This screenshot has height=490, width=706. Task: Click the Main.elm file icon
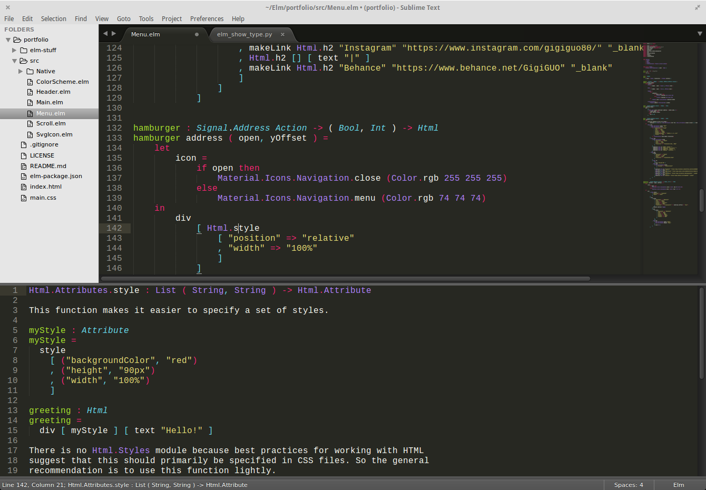tap(30, 103)
